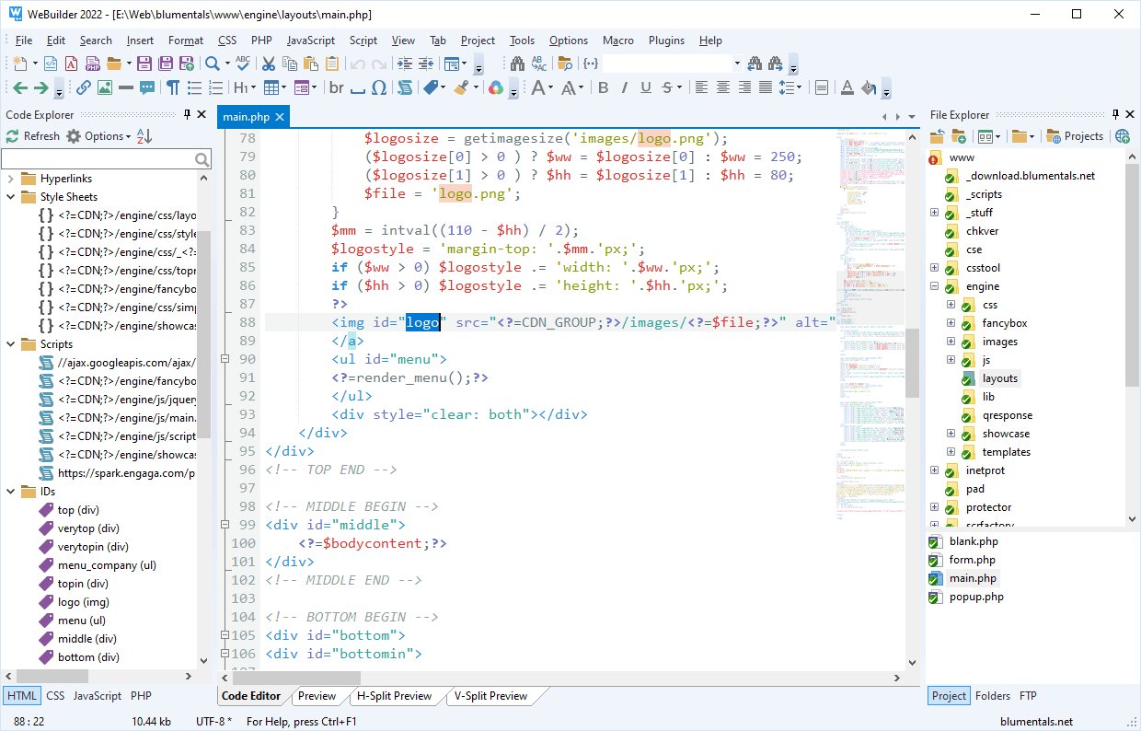Open the Insert Table tool

tap(272, 87)
